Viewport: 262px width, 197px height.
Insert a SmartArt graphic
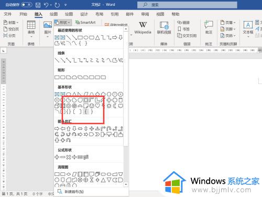pos(85,23)
